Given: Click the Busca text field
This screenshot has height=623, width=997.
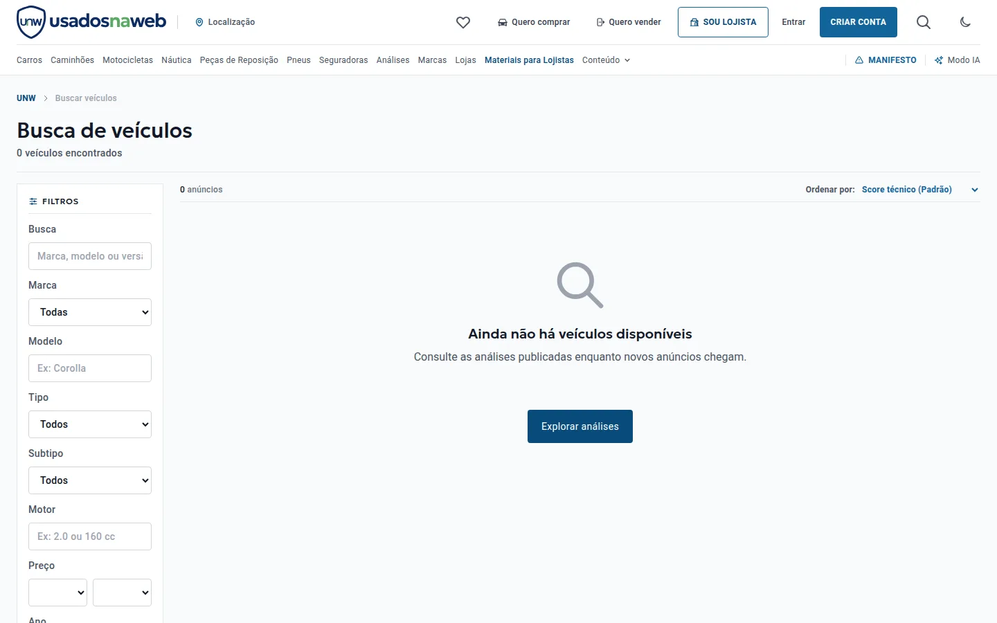Looking at the screenshot, I should pyautogui.click(x=90, y=256).
